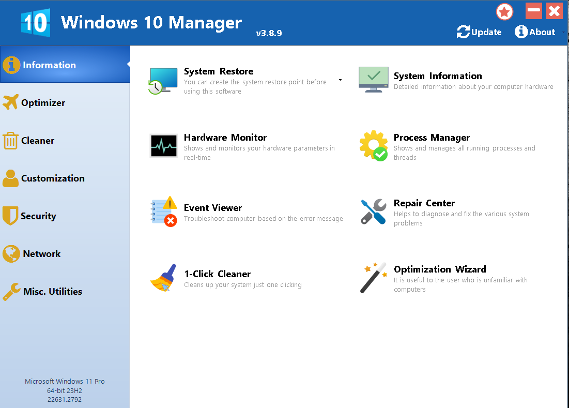This screenshot has height=408, width=569.
Task: Open the Hardware Monitor title link
Action: 225,137
